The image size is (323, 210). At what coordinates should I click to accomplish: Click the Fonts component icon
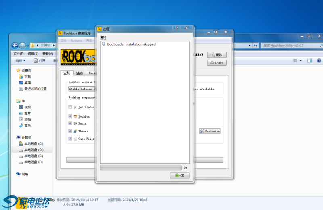click(x=75, y=123)
